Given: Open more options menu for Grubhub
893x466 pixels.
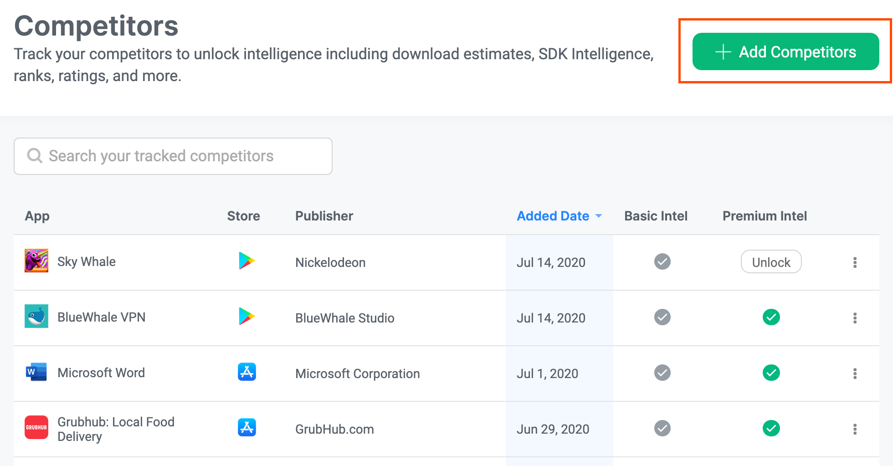Looking at the screenshot, I should 855,429.
